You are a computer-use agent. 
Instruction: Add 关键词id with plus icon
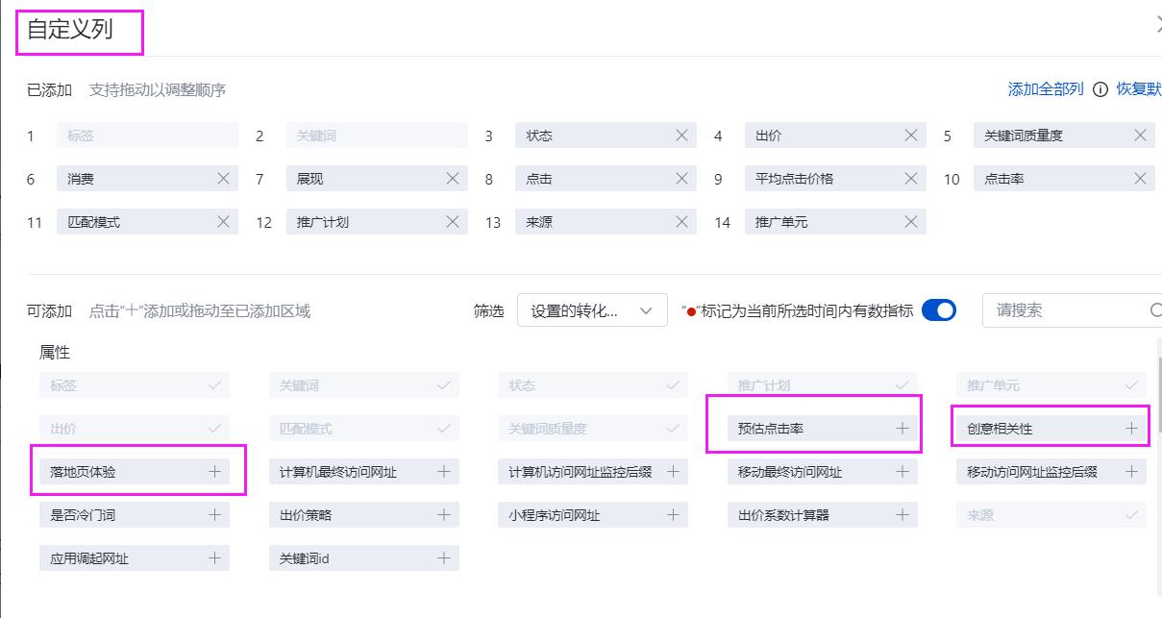click(443, 558)
